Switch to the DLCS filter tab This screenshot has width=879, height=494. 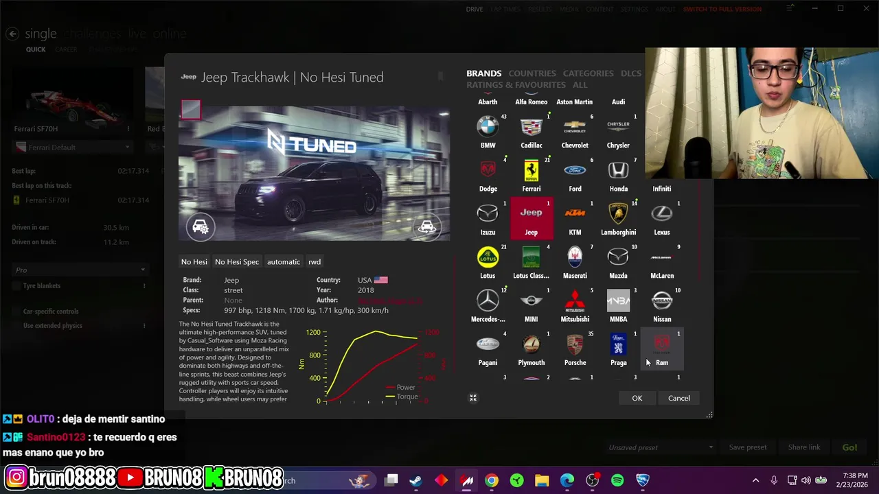(631, 73)
